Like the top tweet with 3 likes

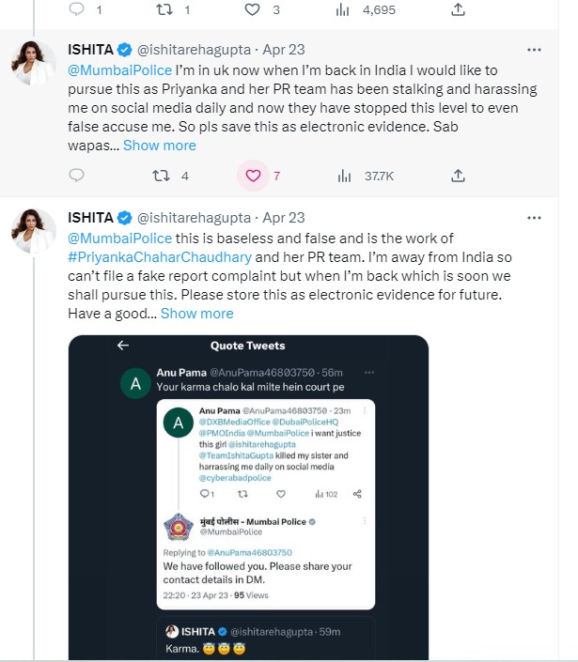[252, 9]
